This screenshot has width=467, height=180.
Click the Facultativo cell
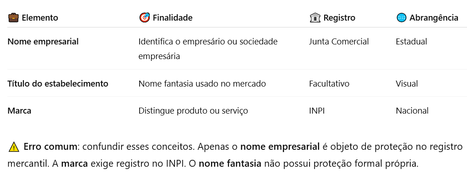point(329,84)
